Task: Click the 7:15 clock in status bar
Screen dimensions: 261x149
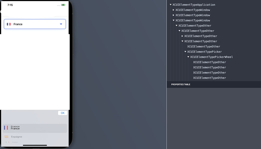Action: [10, 5]
